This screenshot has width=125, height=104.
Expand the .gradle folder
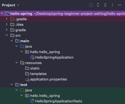point(7,19)
